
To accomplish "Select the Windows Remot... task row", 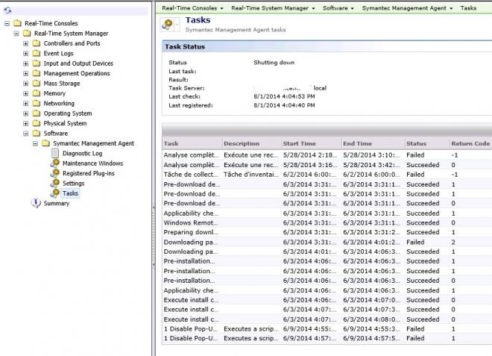I will [327, 222].
